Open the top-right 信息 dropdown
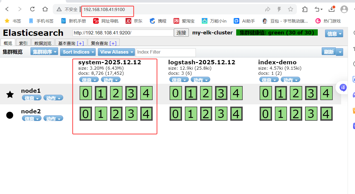This screenshot has width=355, height=194. [334, 34]
